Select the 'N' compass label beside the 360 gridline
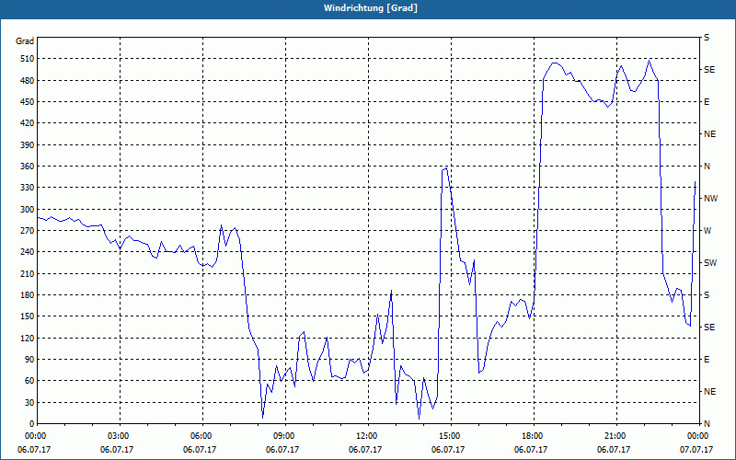This screenshot has height=460, width=736. [x=707, y=167]
